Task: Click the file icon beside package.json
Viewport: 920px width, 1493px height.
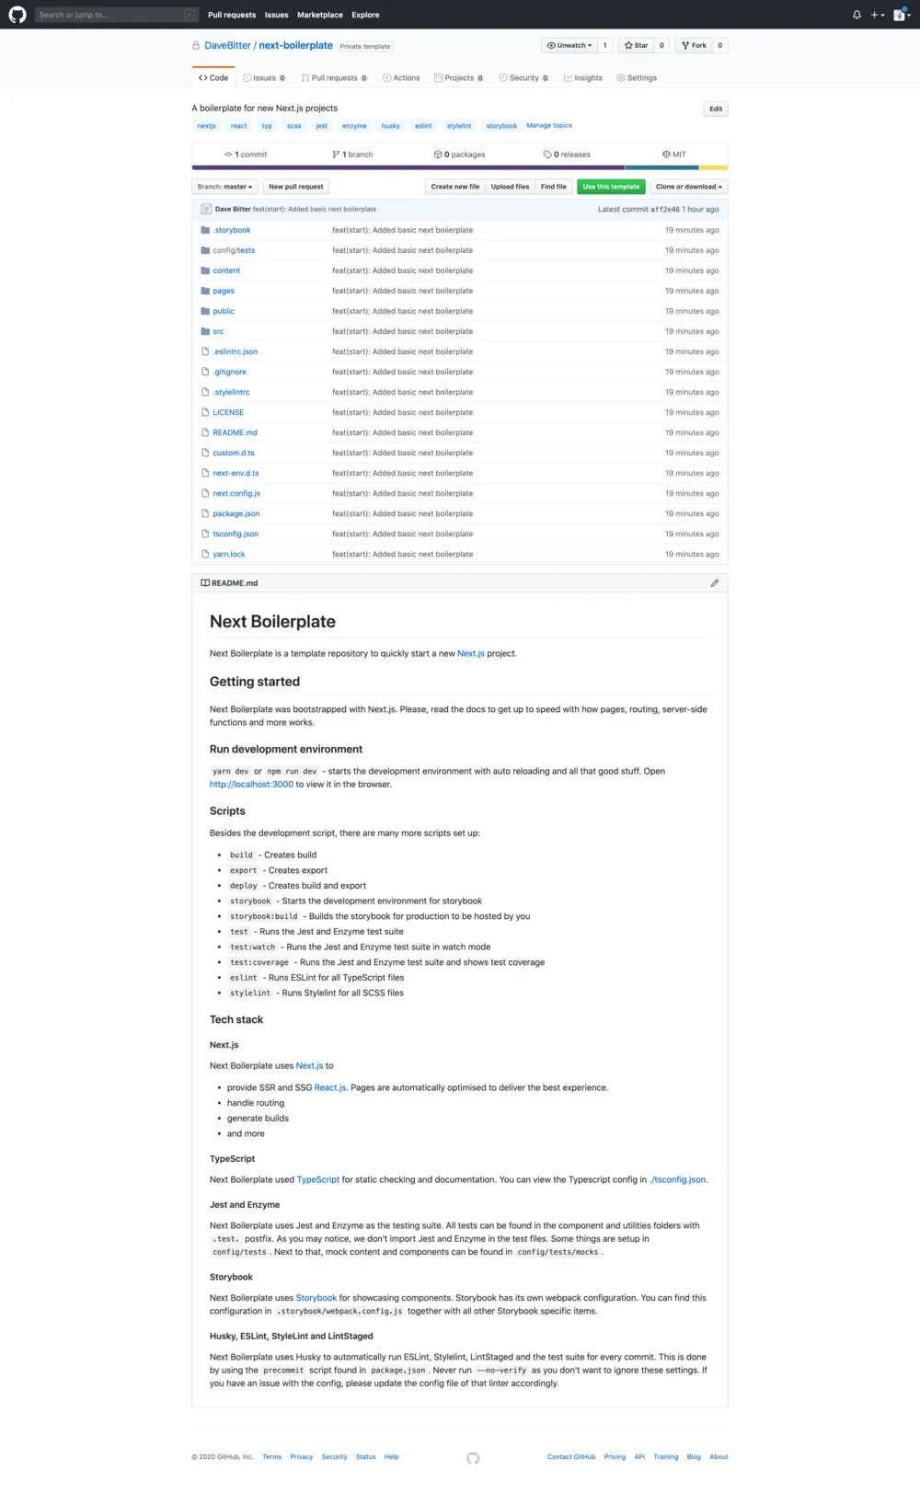Action: tap(205, 514)
